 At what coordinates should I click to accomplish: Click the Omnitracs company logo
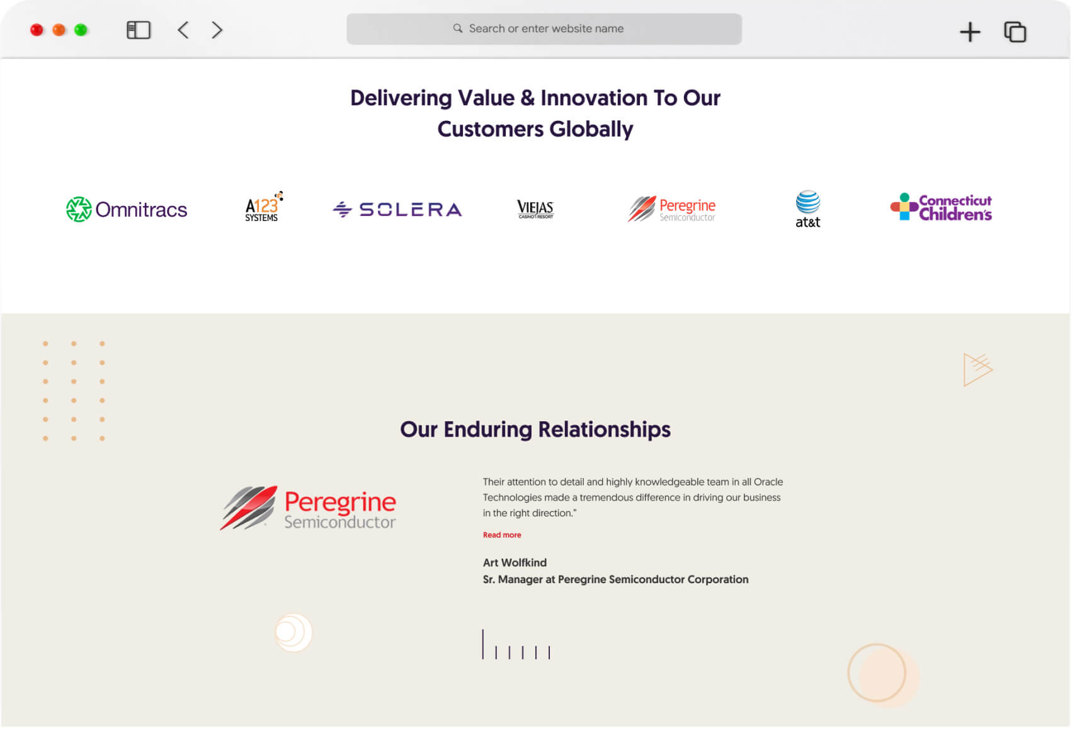tap(127, 209)
